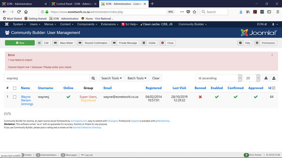Check the select-all checkbox in table header
Viewport: 282px width, 158px height.
pos(14,88)
